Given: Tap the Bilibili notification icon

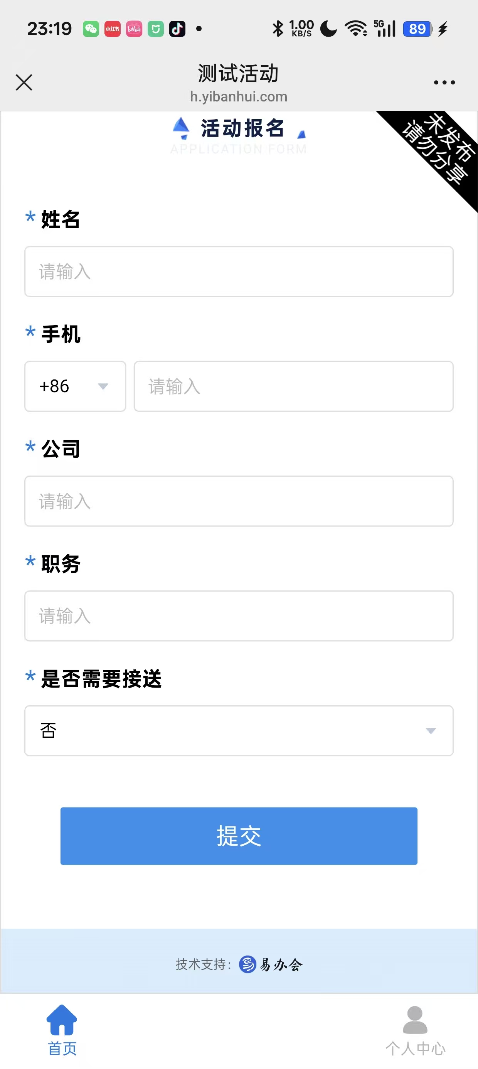Looking at the screenshot, I should pyautogui.click(x=134, y=29).
